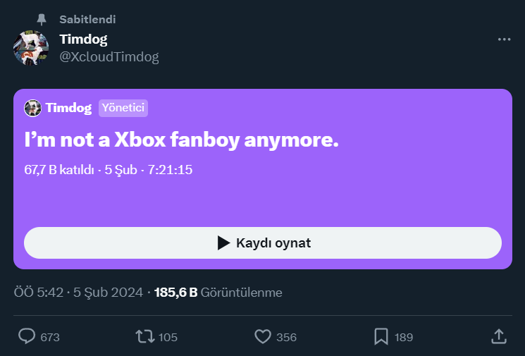Click the post timestamp "ÖÖ 5:42 · 5 Şub 2024"
This screenshot has height=356, width=525.
coord(79,292)
